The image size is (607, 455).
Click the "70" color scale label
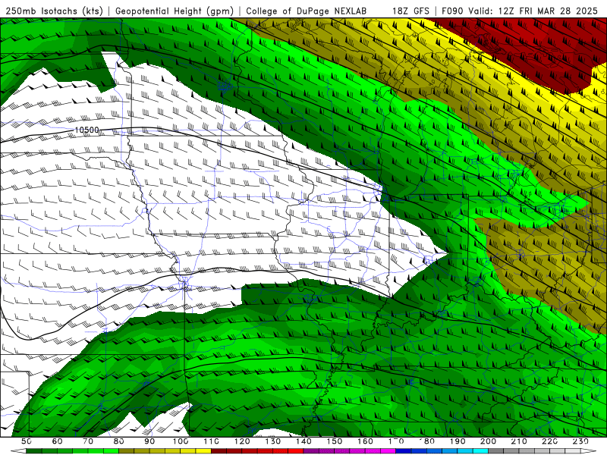[88, 441]
